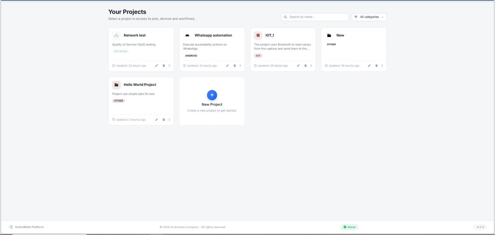Open IOT_1 project via chevron
The width and height of the screenshot is (495, 235).
point(311,66)
